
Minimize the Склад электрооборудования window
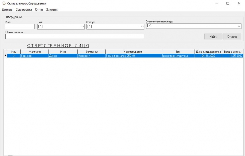[217, 3]
